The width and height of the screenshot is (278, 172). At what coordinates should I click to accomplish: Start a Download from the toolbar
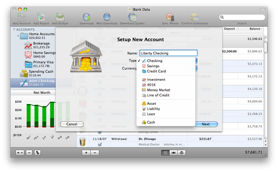tap(86, 17)
